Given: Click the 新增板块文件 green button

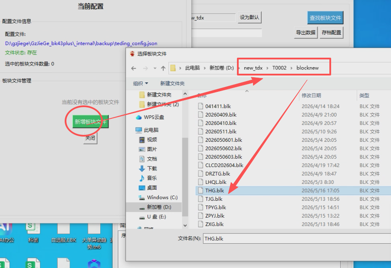Looking at the screenshot, I should [91, 122].
